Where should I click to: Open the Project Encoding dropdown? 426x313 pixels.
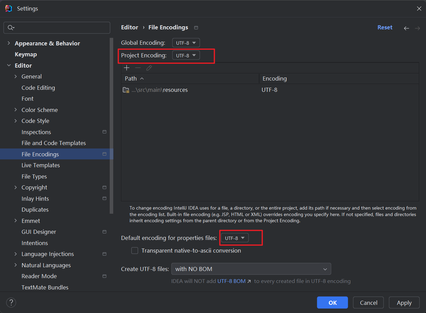click(x=186, y=55)
